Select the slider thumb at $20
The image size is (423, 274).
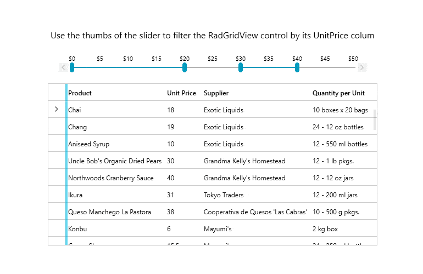coord(185,67)
